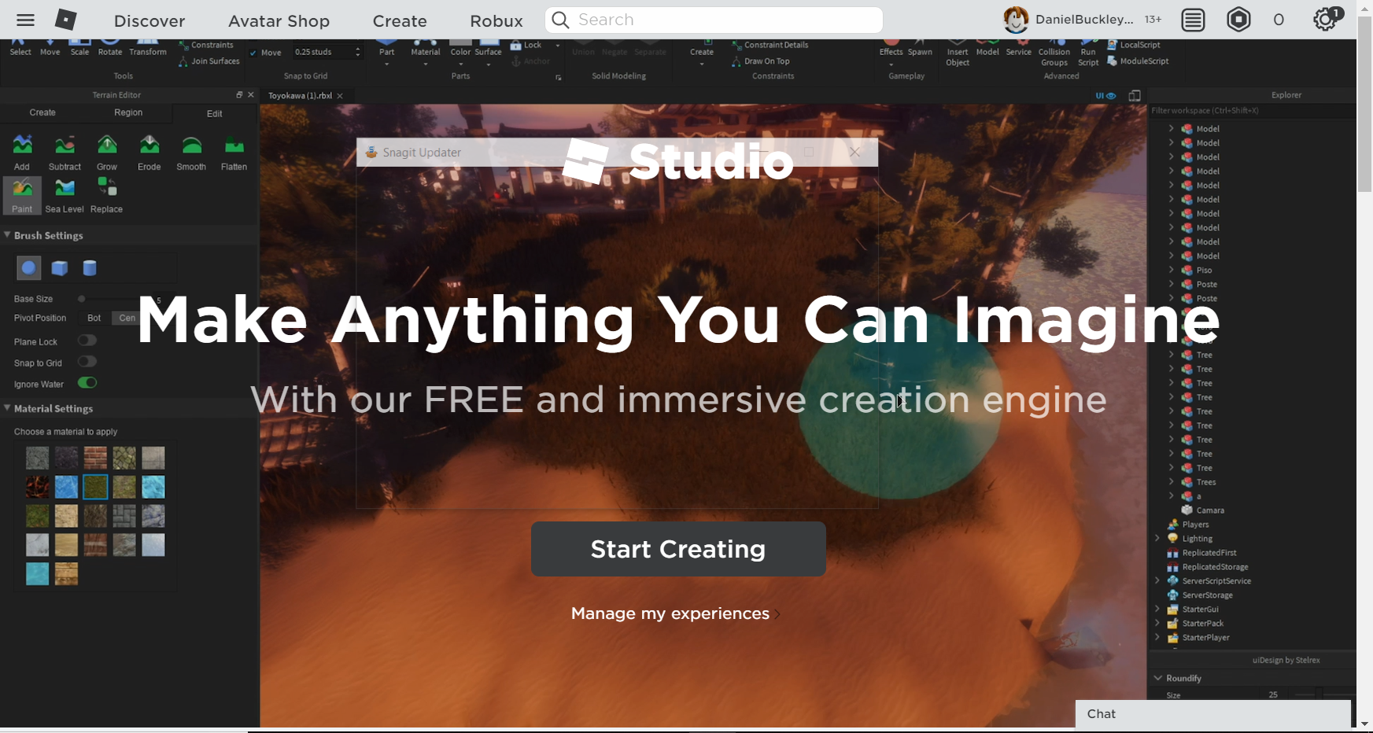
Task: Select the Smooth terrain tool
Action: coord(191,153)
